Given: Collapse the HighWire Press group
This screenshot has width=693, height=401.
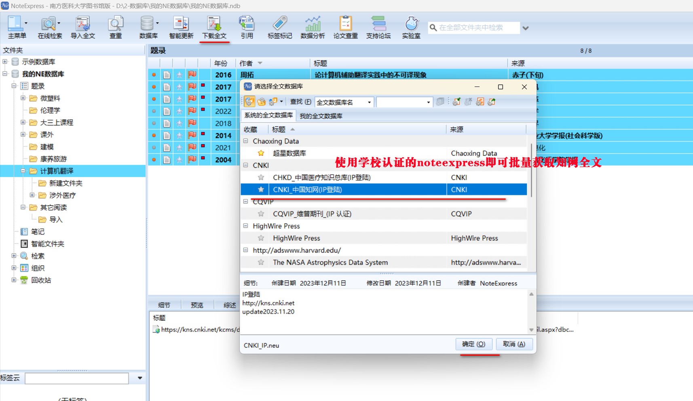Looking at the screenshot, I should (245, 226).
